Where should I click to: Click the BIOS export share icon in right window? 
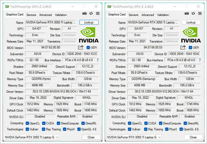pos(183,48)
